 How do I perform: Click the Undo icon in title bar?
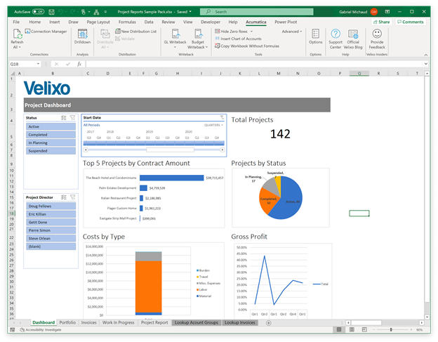click(x=60, y=12)
